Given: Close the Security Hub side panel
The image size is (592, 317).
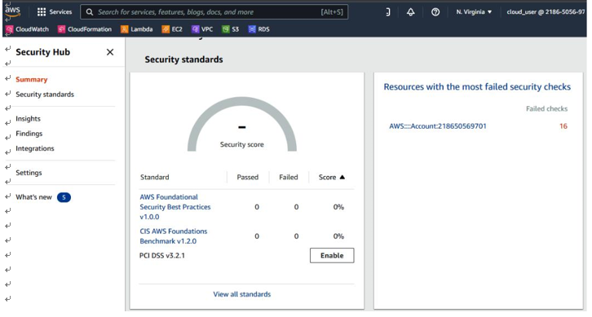Looking at the screenshot, I should [110, 52].
